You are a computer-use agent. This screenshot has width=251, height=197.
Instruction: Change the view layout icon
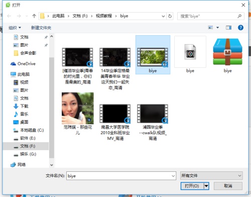[210, 28]
